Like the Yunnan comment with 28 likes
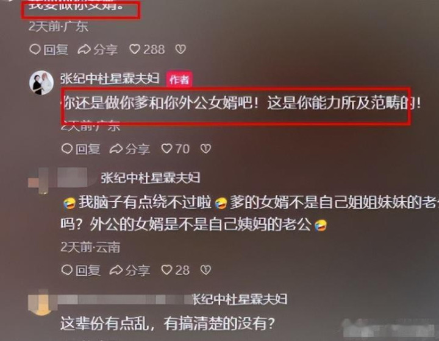 click(x=176, y=270)
